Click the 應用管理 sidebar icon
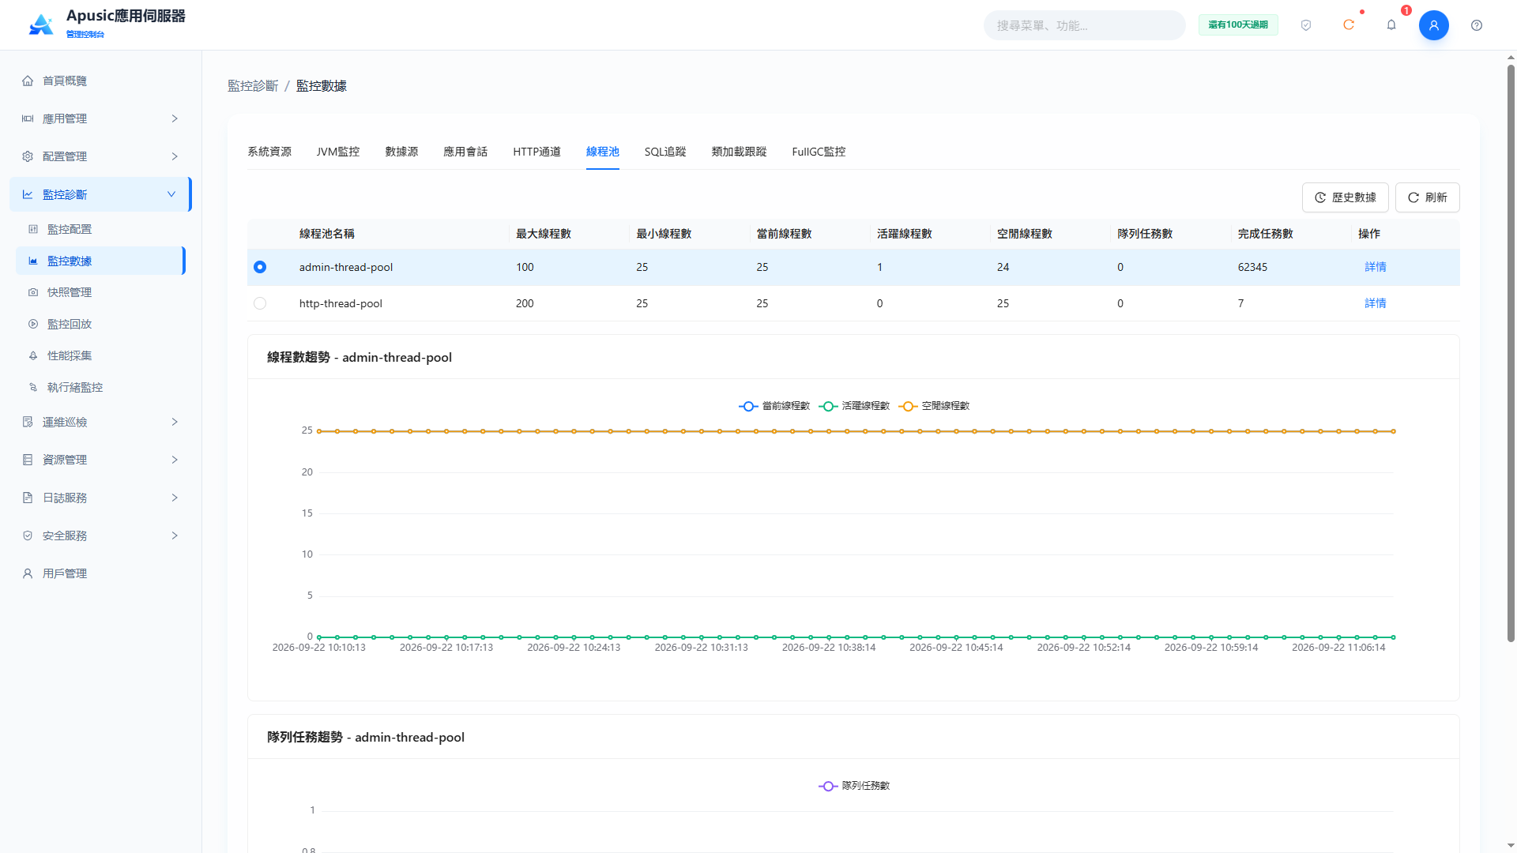 (28, 118)
